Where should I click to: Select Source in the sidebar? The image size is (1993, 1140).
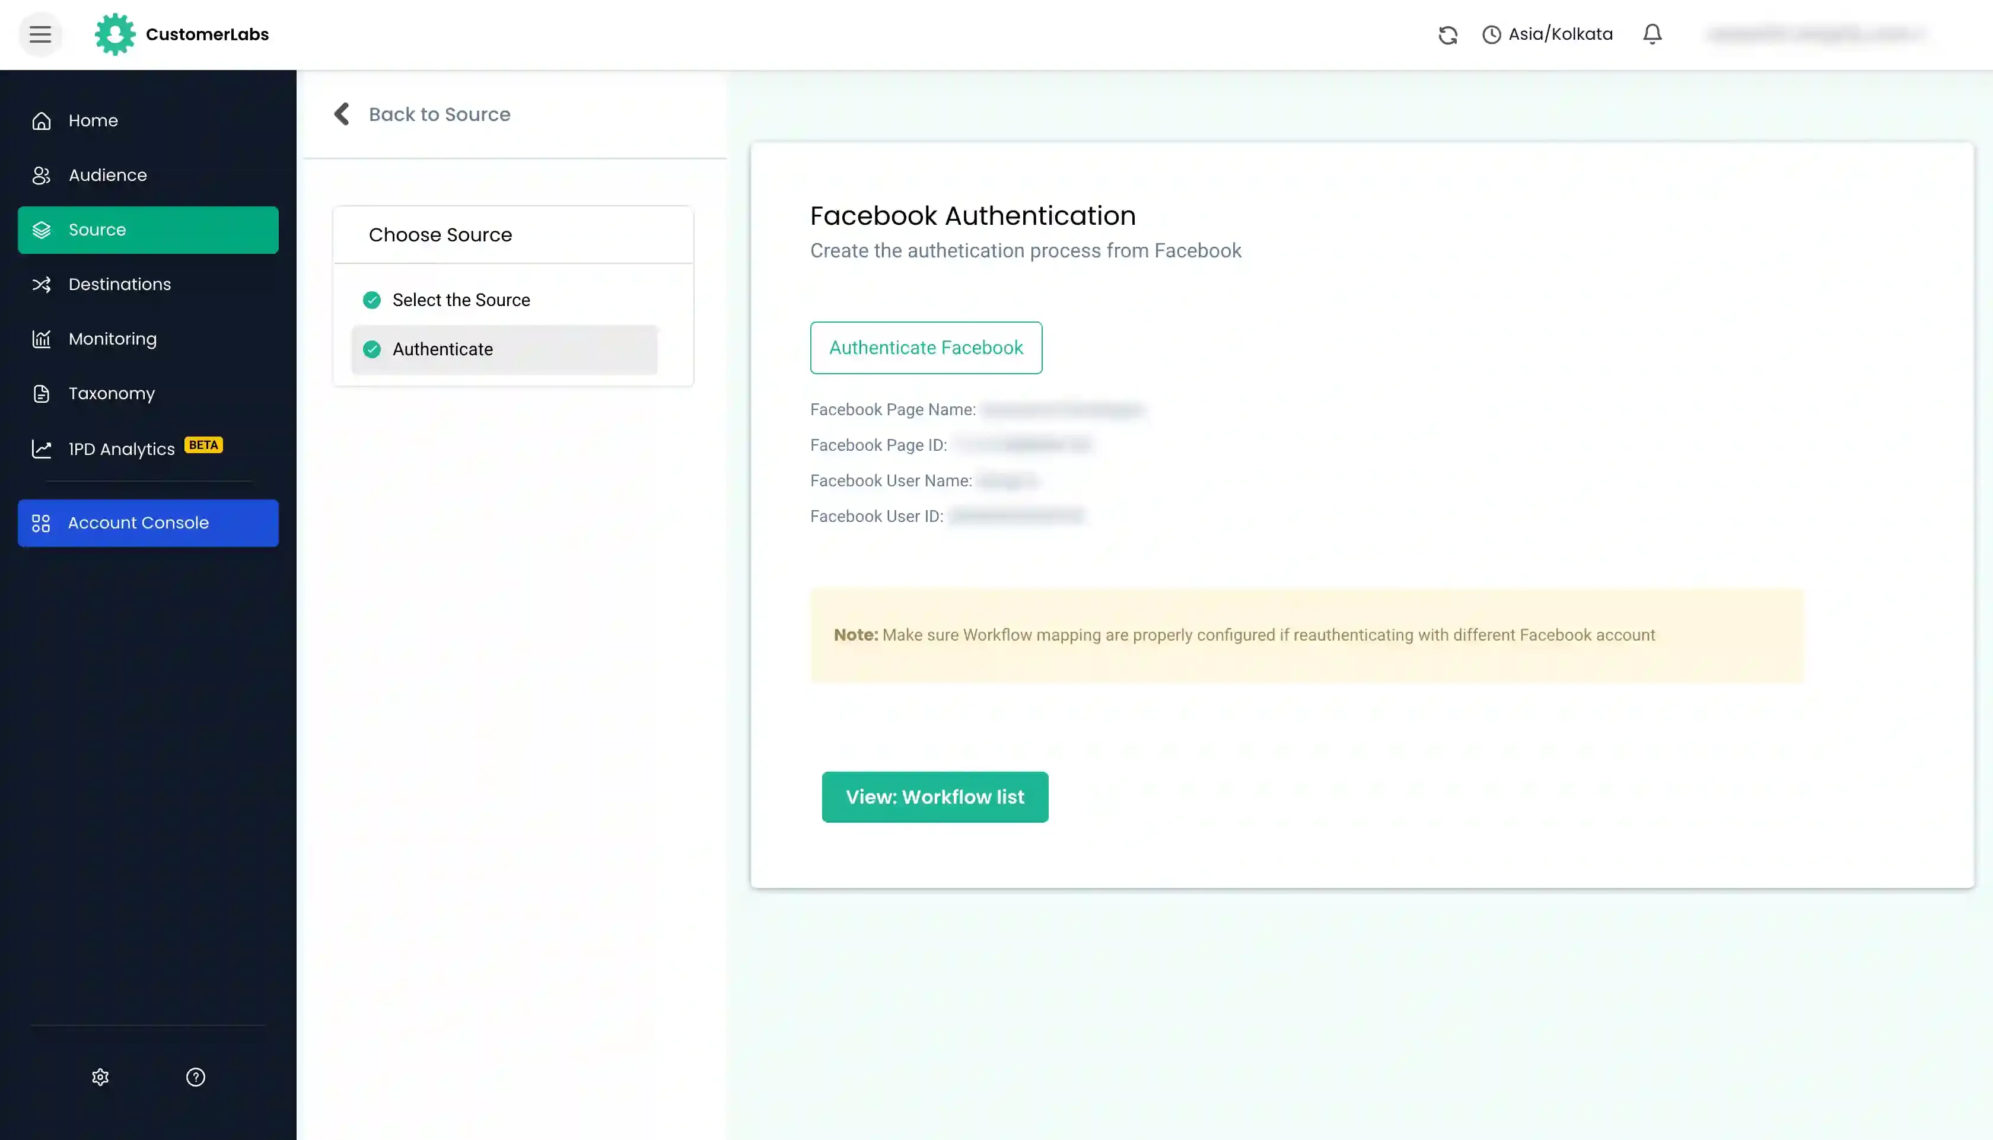[x=148, y=230]
